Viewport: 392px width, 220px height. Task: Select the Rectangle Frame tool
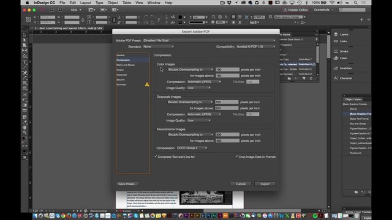(x=24, y=83)
